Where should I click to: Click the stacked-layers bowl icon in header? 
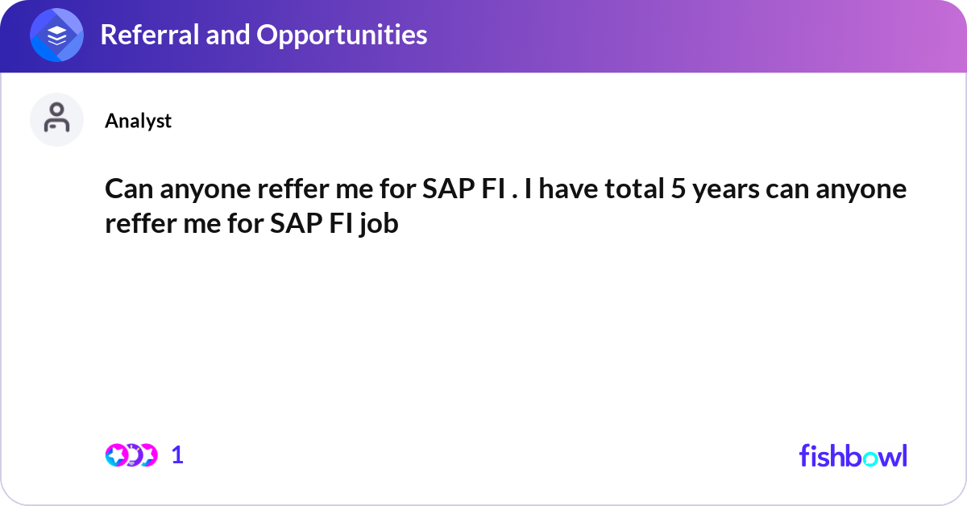(x=56, y=35)
